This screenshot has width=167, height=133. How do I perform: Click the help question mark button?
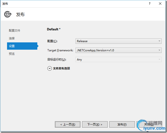pos(150,4)
